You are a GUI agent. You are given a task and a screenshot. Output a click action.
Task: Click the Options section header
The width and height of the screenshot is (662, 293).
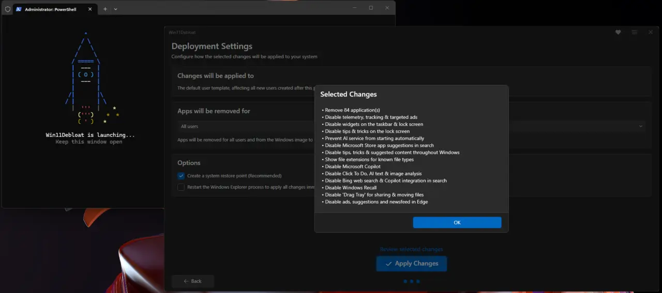pyautogui.click(x=189, y=163)
